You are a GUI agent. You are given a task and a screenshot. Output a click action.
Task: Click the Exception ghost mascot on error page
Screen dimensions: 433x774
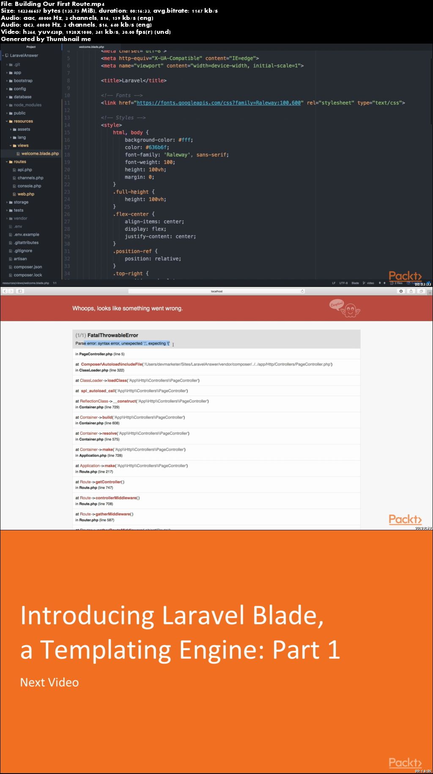point(345,308)
